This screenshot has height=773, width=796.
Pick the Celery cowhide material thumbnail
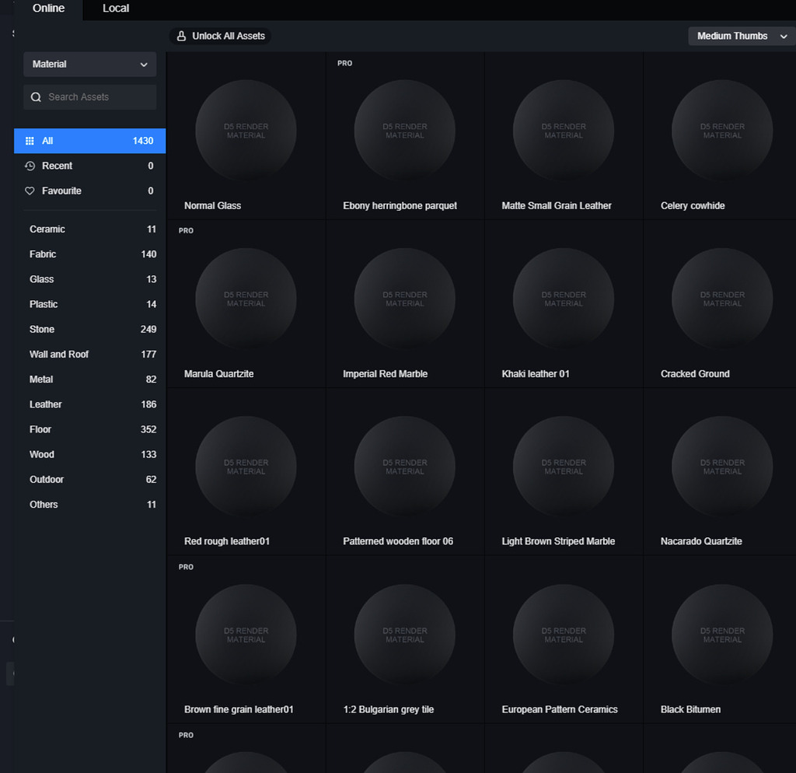coord(722,131)
